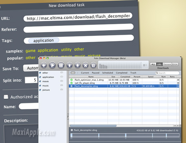186x143 pixels.
Task: Click magnifier icon in Search field
Action: 157,73
